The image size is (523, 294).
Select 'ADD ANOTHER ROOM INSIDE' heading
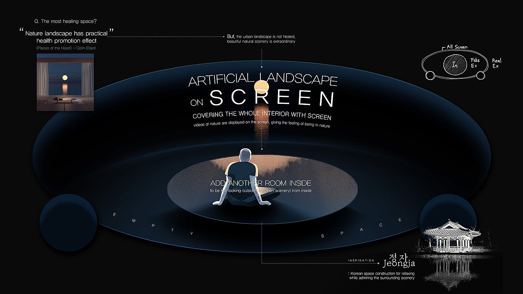point(261,183)
